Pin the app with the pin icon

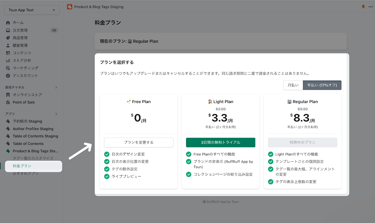(x=363, y=7)
